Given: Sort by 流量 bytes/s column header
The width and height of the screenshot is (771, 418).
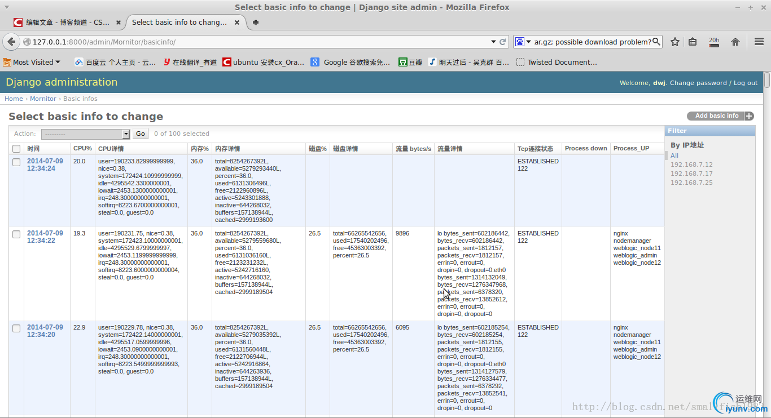Looking at the screenshot, I should [x=413, y=149].
